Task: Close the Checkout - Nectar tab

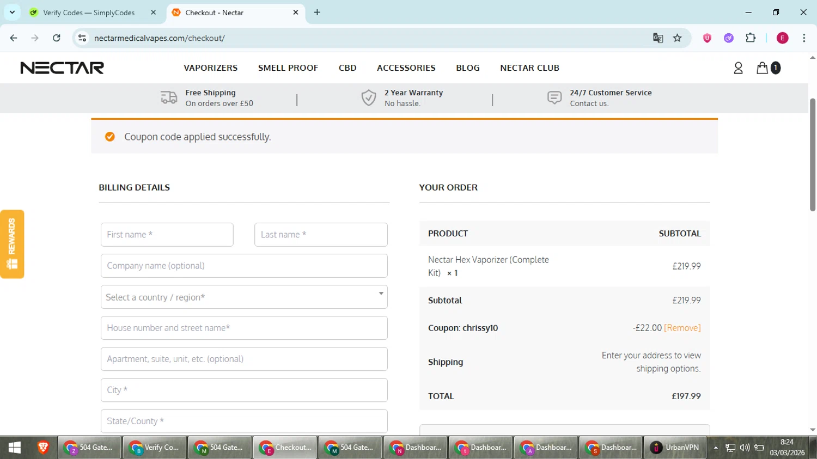Action: [296, 12]
